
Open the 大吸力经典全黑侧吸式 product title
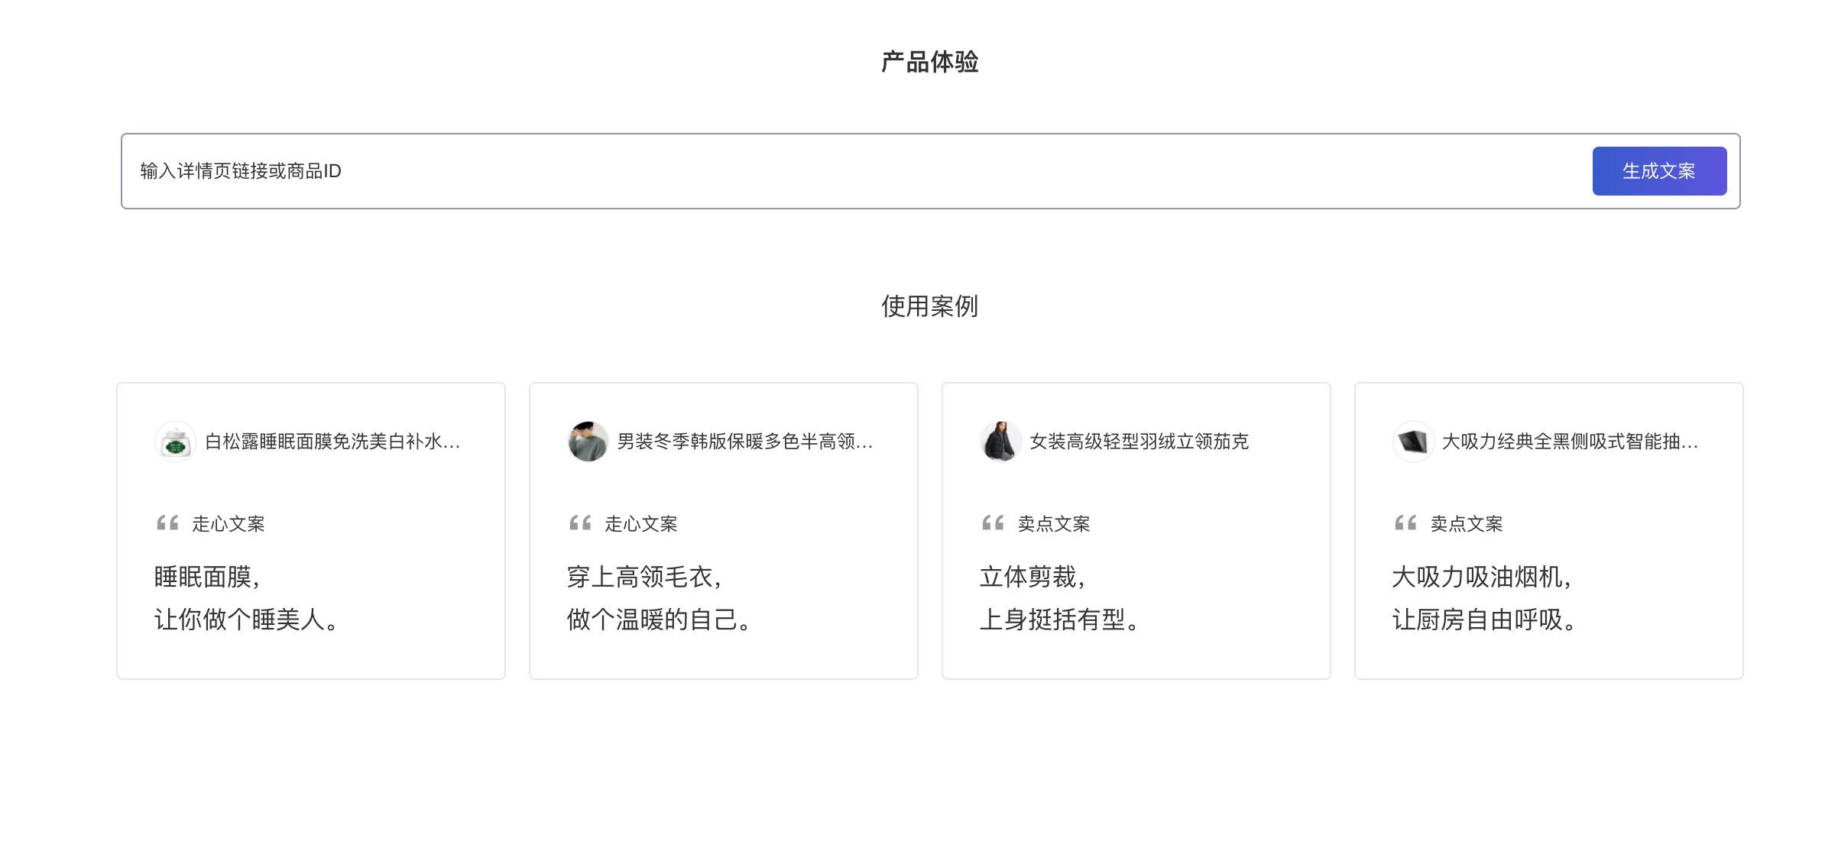(x=1570, y=442)
